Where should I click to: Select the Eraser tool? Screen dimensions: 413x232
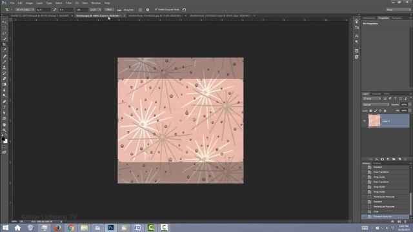click(5, 79)
